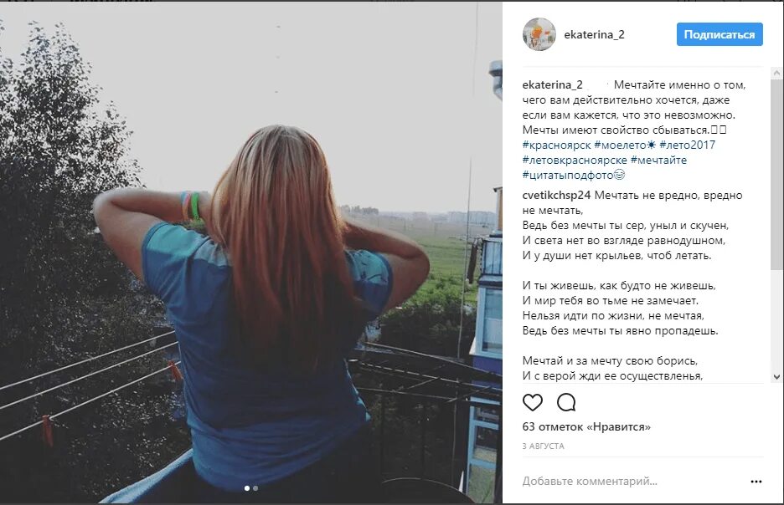This screenshot has width=784, height=505.
Task: Open post date 3 августа link
Action: [x=543, y=446]
